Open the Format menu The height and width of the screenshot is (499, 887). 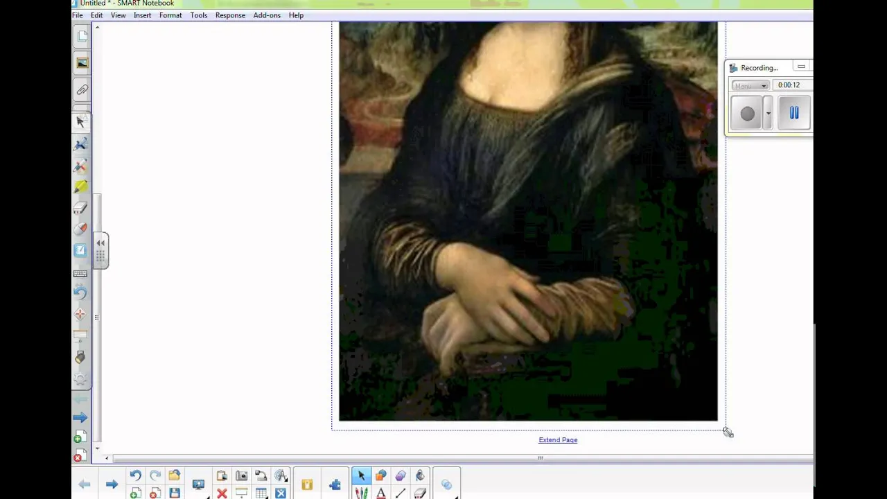tap(170, 15)
